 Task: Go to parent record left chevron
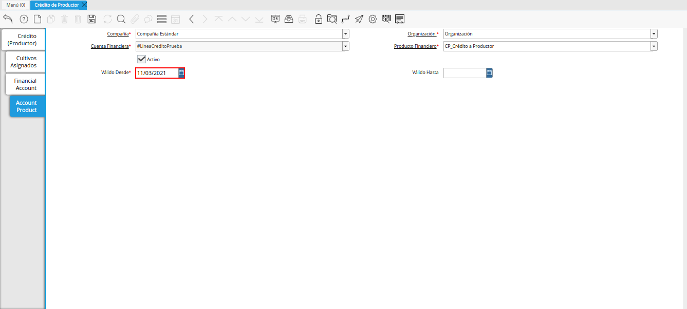coord(191,19)
